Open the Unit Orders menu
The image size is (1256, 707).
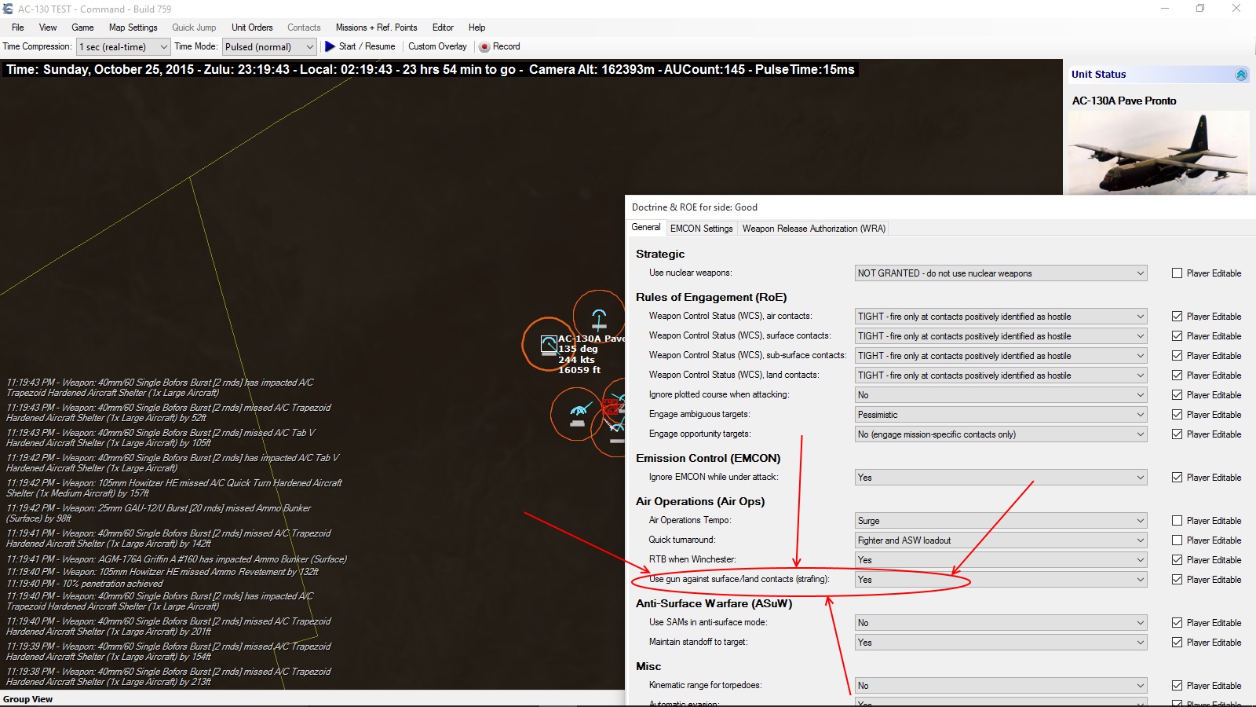click(x=252, y=27)
